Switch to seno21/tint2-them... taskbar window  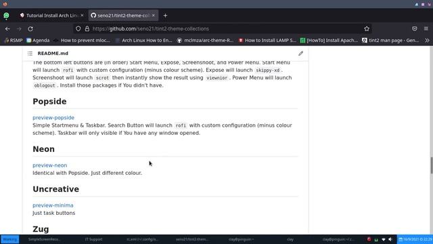pyautogui.click(x=192, y=239)
